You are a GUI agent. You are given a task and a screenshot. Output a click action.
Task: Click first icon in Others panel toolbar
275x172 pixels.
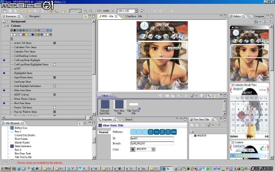tap(160, 95)
